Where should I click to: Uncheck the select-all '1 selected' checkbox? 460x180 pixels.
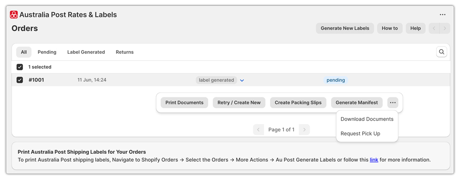[20, 67]
